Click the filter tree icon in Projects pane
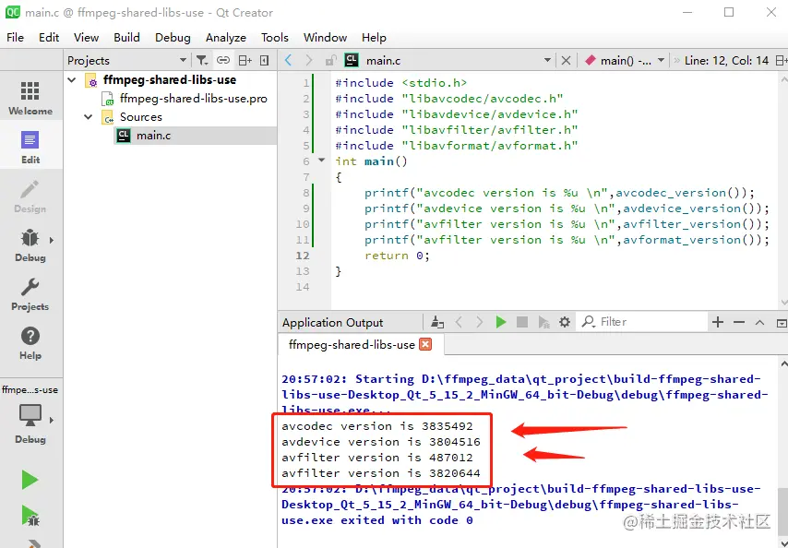Image resolution: width=788 pixels, height=548 pixels. [202, 60]
